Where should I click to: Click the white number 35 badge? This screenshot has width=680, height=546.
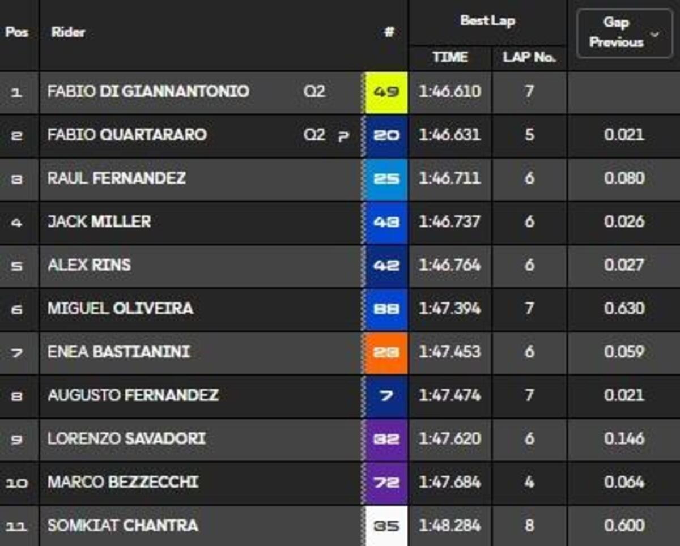point(386,526)
